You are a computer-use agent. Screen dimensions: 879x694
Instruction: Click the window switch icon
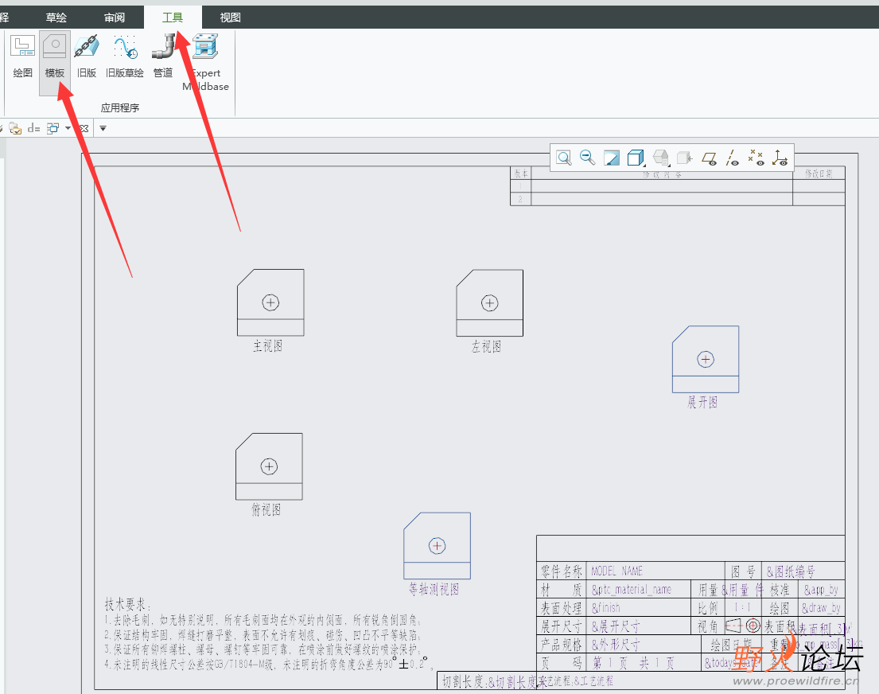[x=53, y=128]
